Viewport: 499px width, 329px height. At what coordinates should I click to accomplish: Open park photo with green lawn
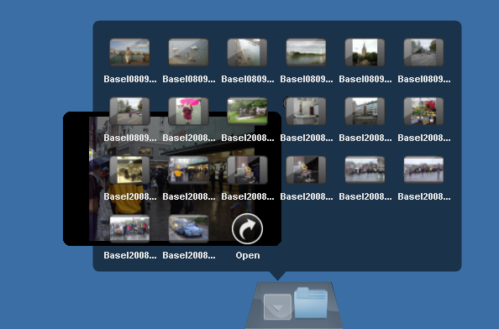[247, 111]
